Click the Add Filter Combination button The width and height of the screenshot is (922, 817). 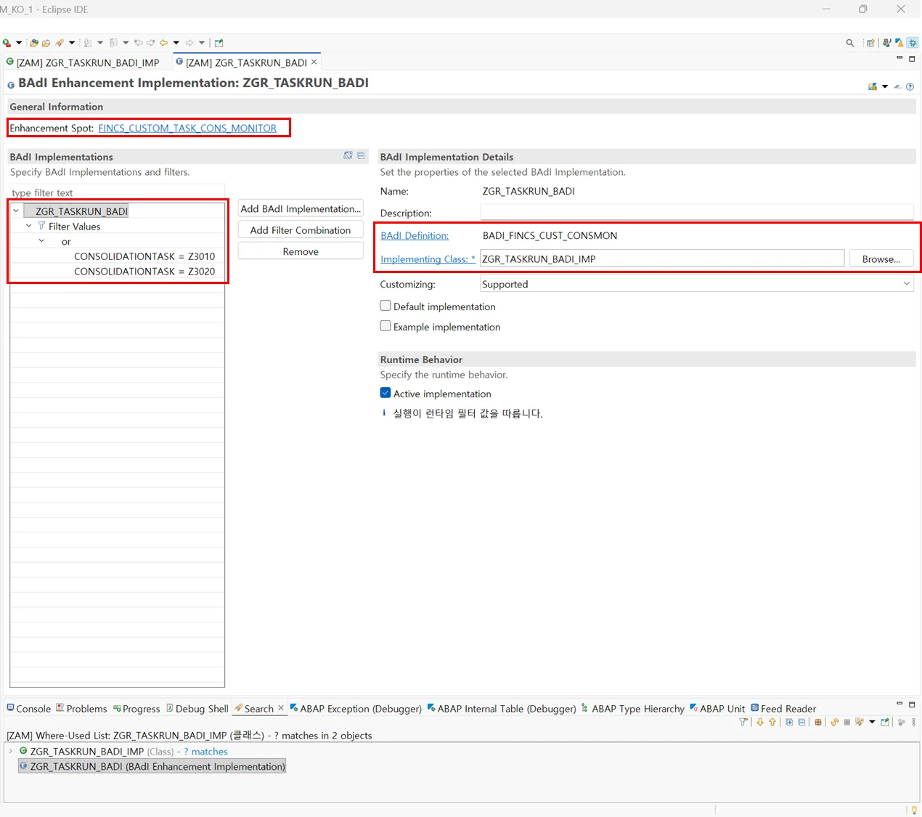pyautogui.click(x=301, y=230)
